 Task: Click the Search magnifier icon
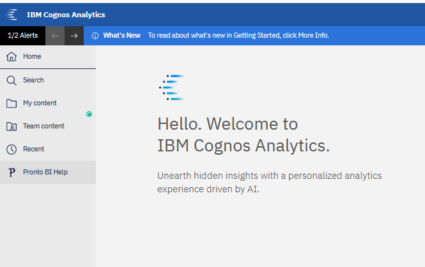pyautogui.click(x=12, y=80)
